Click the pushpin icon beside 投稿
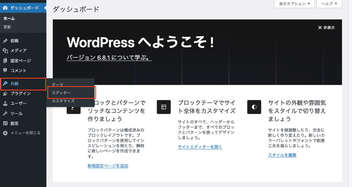This screenshot has width=352, height=187. 5,41
